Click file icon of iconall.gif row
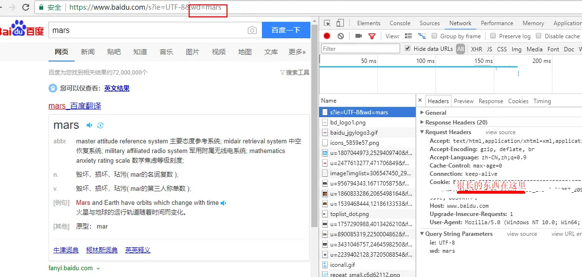The image size is (582, 277). [325, 265]
